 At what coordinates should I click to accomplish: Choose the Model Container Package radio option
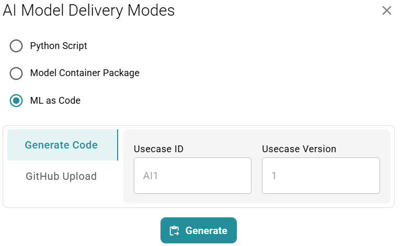(x=16, y=73)
